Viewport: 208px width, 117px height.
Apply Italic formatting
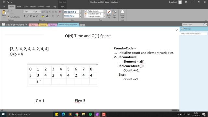[x=28, y=16]
